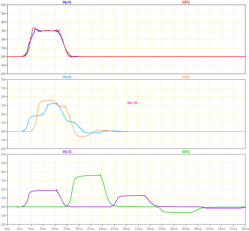Image resolution: width=249 pixels, height=231 pixels.
Task: Select the V(n2) trace label
Action: click(67, 77)
